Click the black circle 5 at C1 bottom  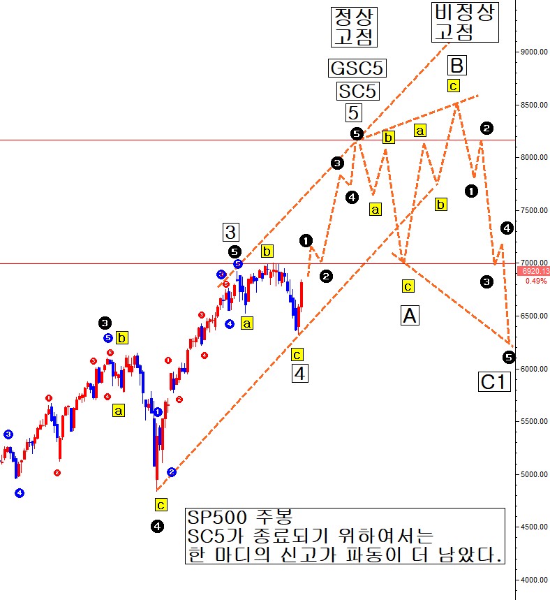508,358
